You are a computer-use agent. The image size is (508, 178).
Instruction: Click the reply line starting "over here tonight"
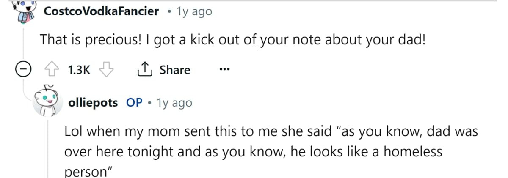coord(253,151)
